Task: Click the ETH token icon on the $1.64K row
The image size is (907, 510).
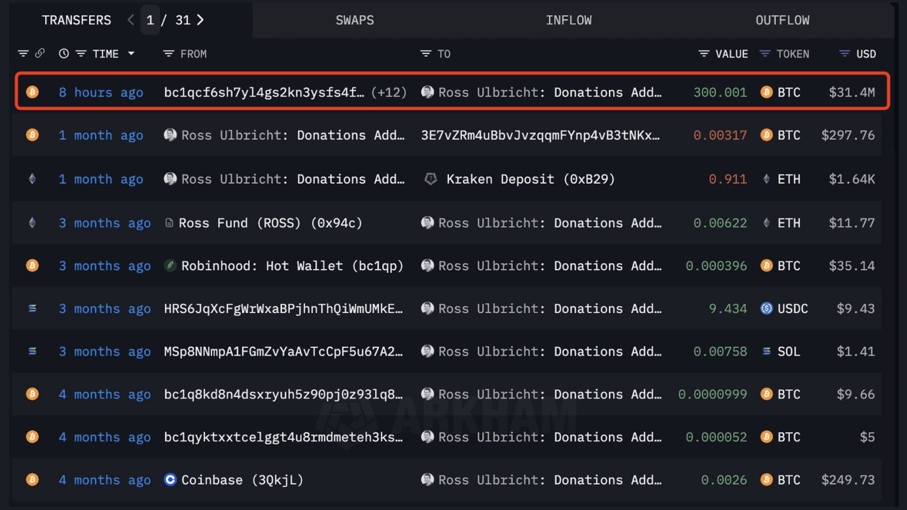Action: point(766,179)
